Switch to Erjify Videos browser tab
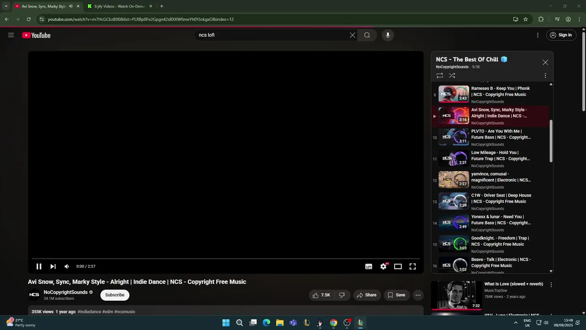The width and height of the screenshot is (586, 330). [119, 6]
